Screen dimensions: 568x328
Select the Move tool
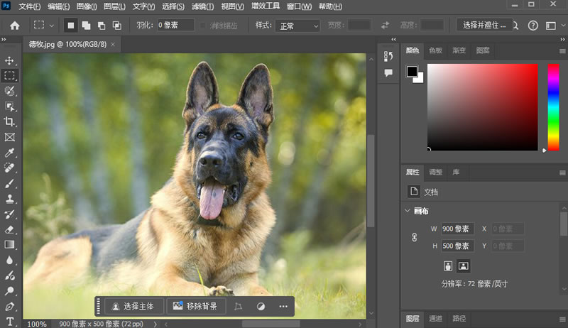(x=10, y=60)
